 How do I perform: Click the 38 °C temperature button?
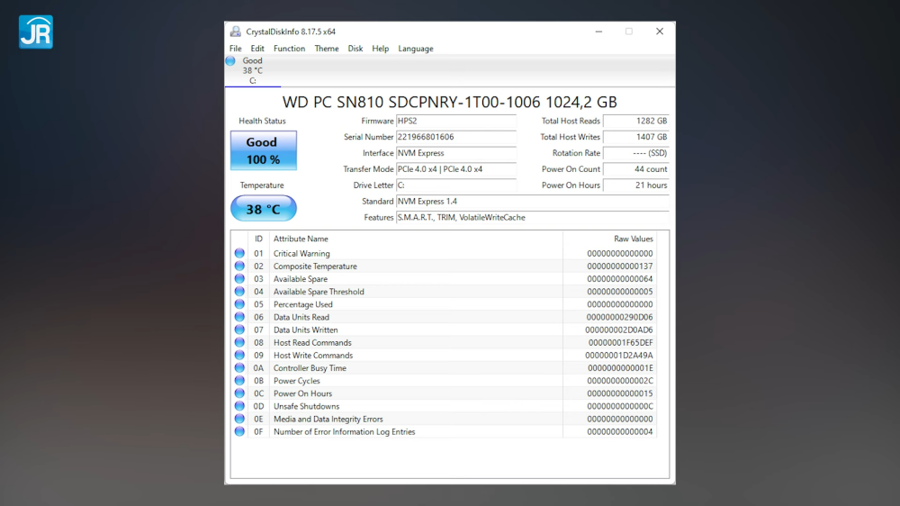pyautogui.click(x=263, y=209)
